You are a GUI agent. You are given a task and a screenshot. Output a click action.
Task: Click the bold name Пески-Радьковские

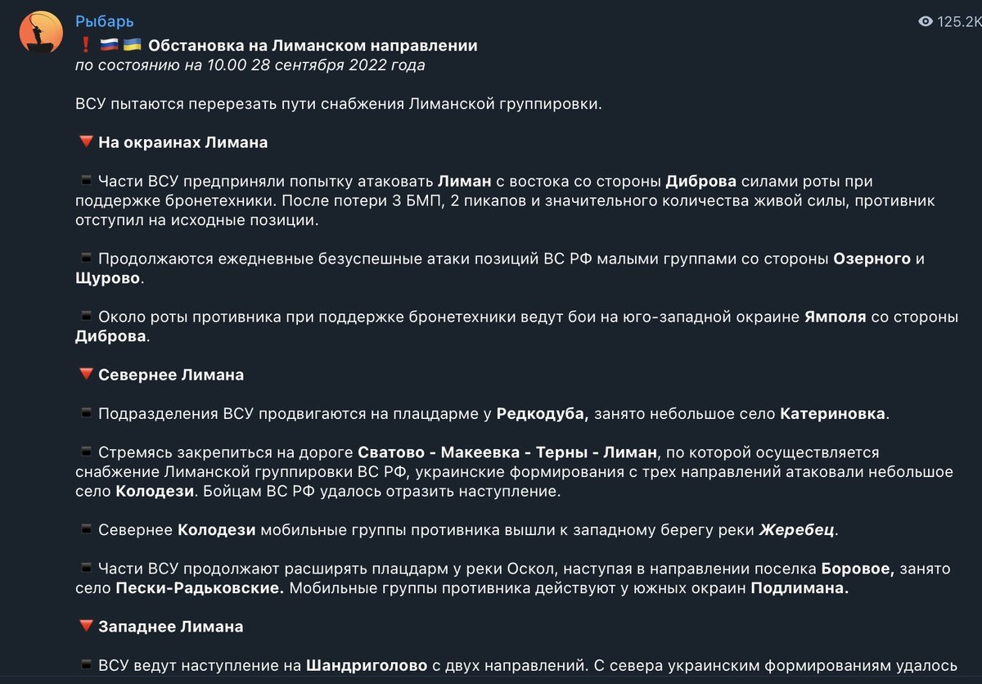[200, 587]
